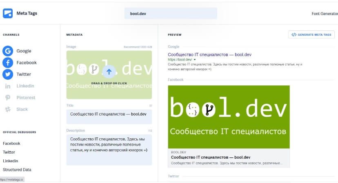Click the Description field label
The width and height of the screenshot is (338, 183).
[76, 131]
